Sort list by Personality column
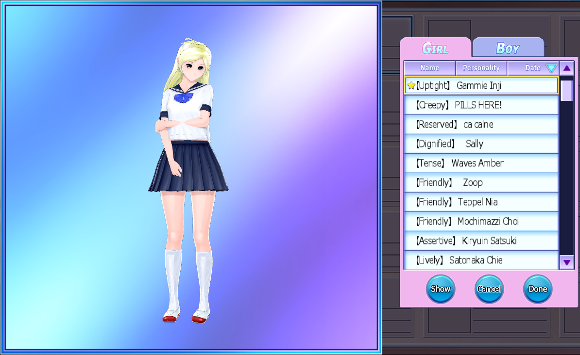 click(x=481, y=68)
